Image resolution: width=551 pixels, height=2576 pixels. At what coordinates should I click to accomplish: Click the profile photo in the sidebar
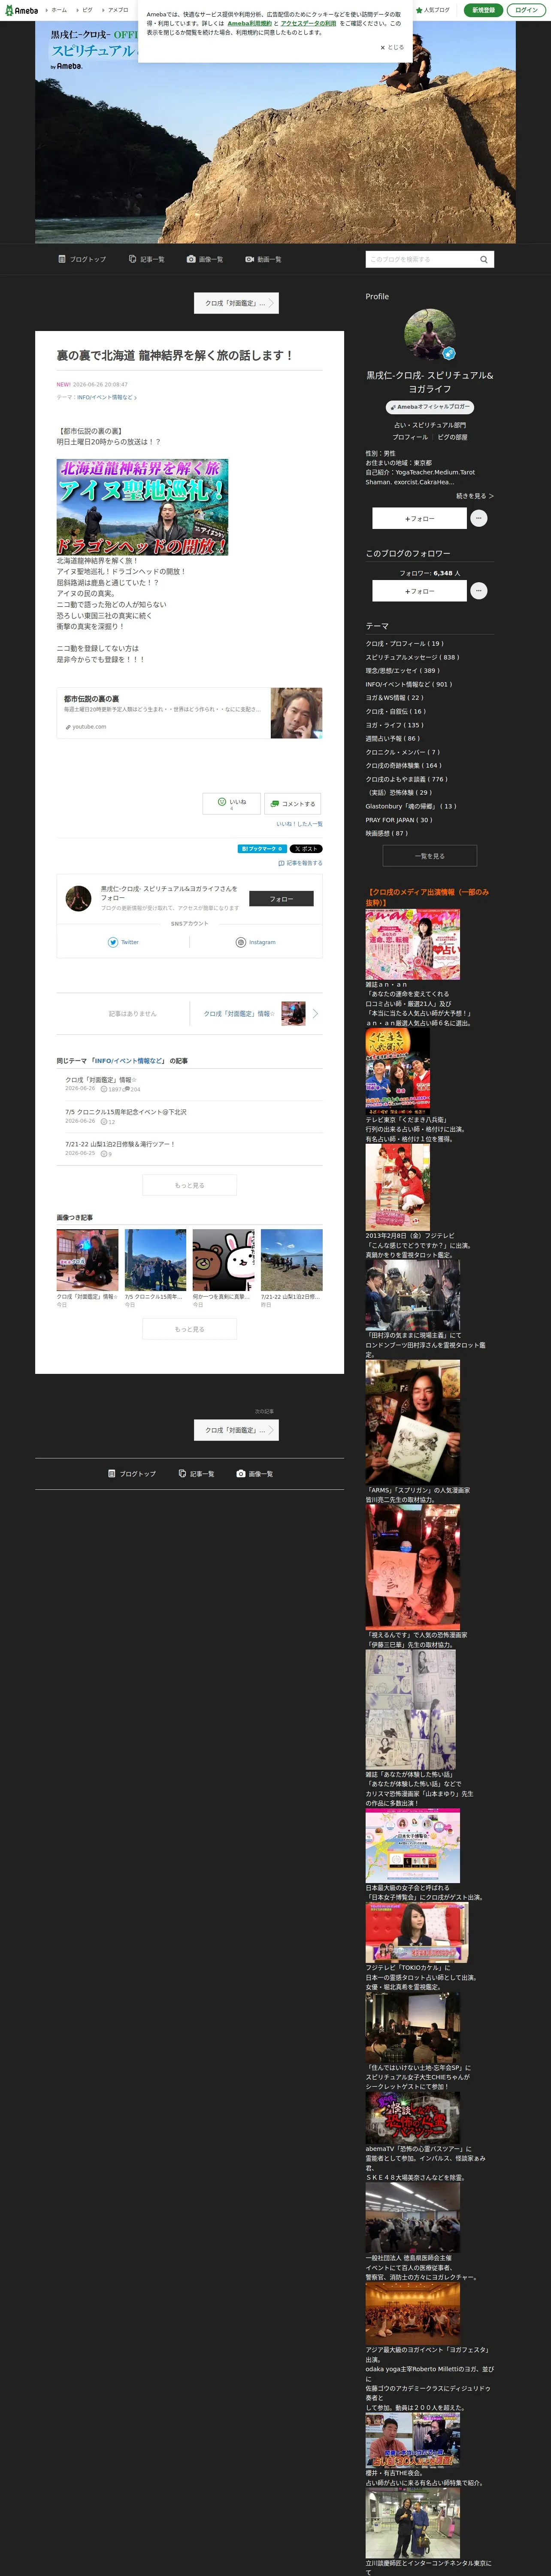tap(430, 334)
